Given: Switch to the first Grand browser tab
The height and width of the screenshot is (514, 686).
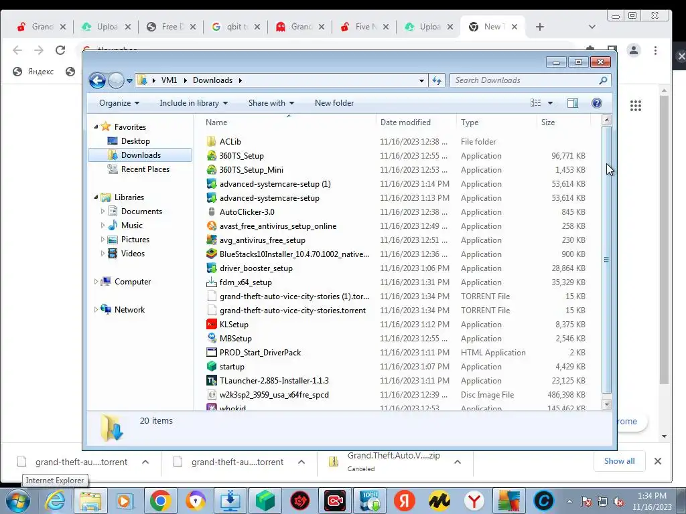Looking at the screenshot, I should click(42, 27).
